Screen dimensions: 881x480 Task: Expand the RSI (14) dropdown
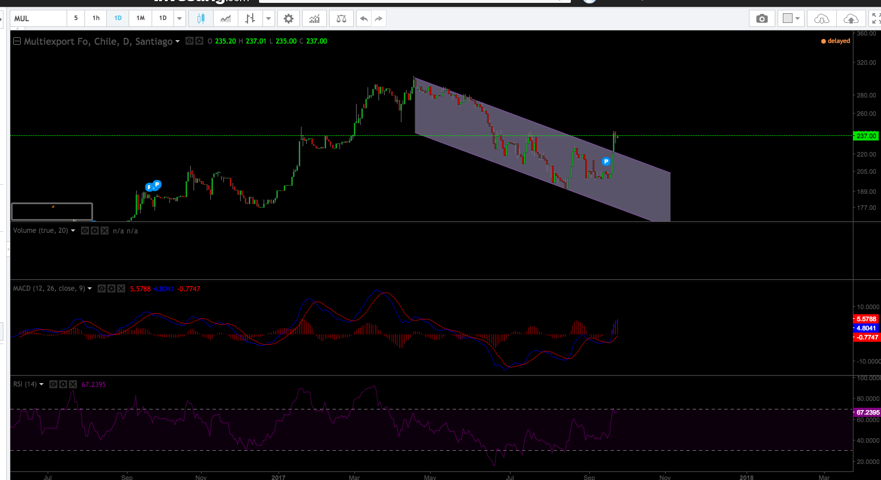click(41, 384)
